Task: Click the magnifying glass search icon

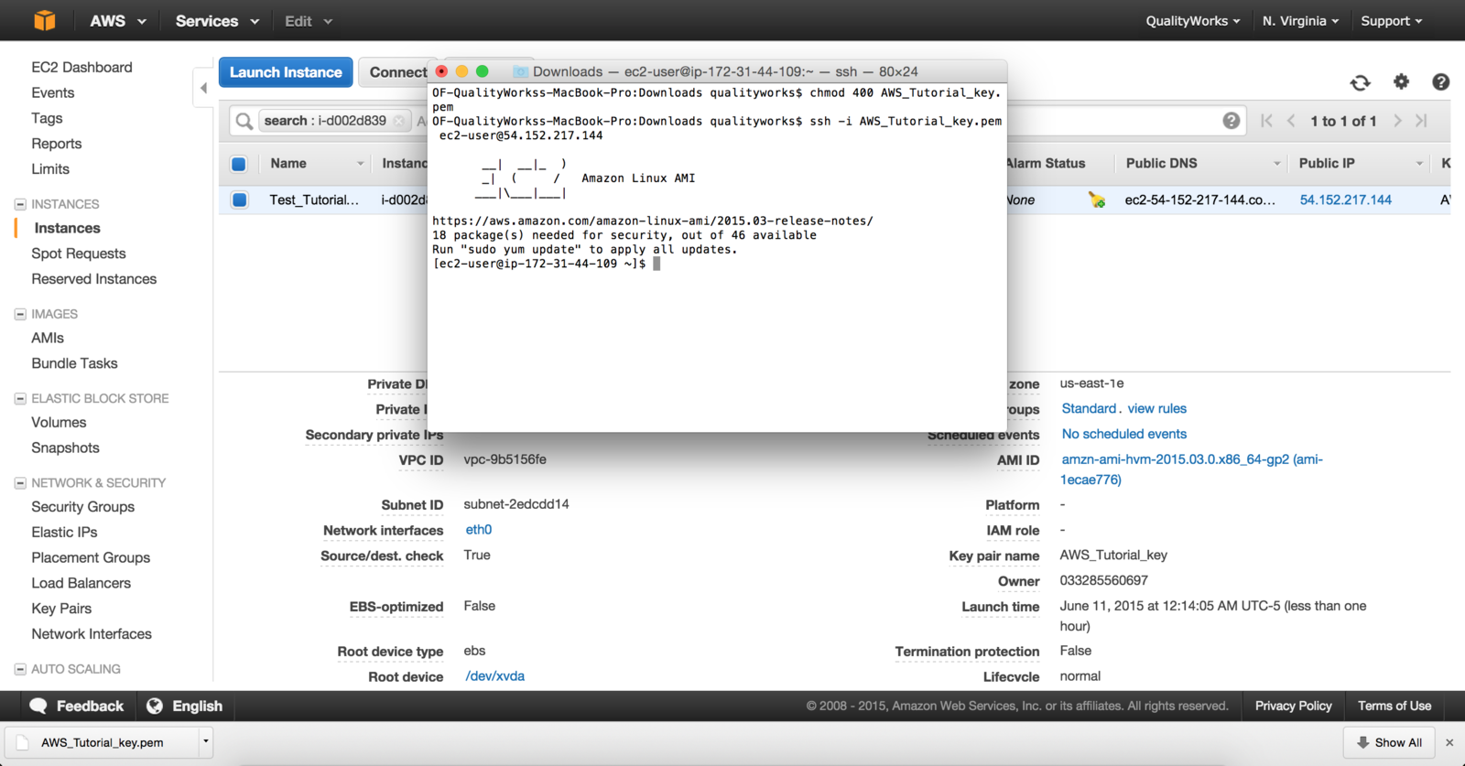Action: click(x=244, y=121)
